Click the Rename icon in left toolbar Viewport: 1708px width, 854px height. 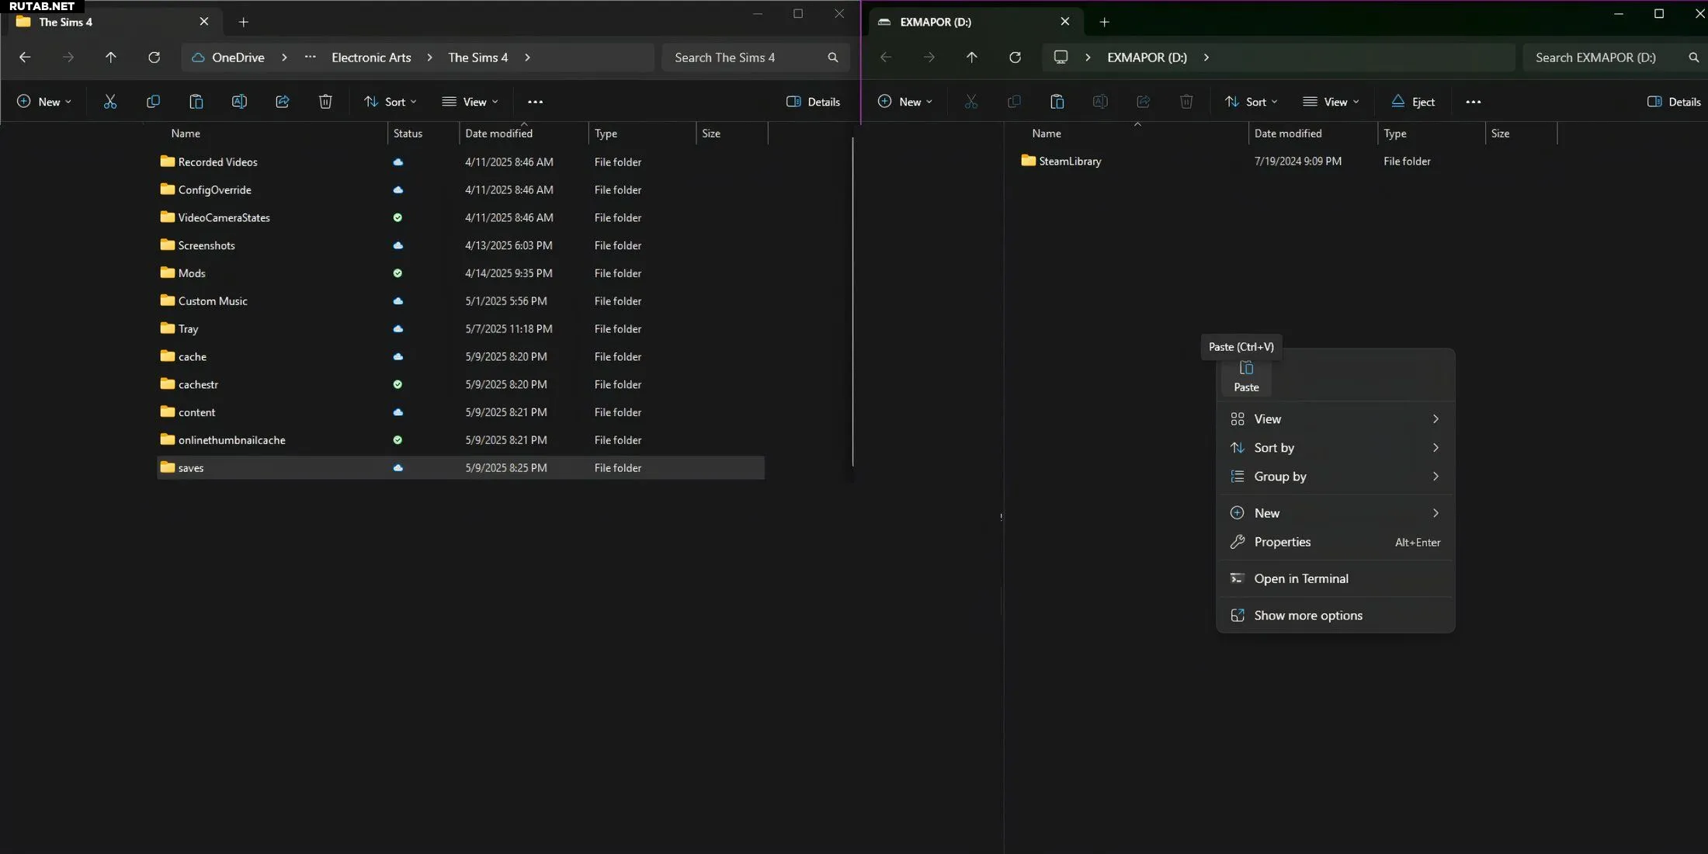pyautogui.click(x=239, y=102)
